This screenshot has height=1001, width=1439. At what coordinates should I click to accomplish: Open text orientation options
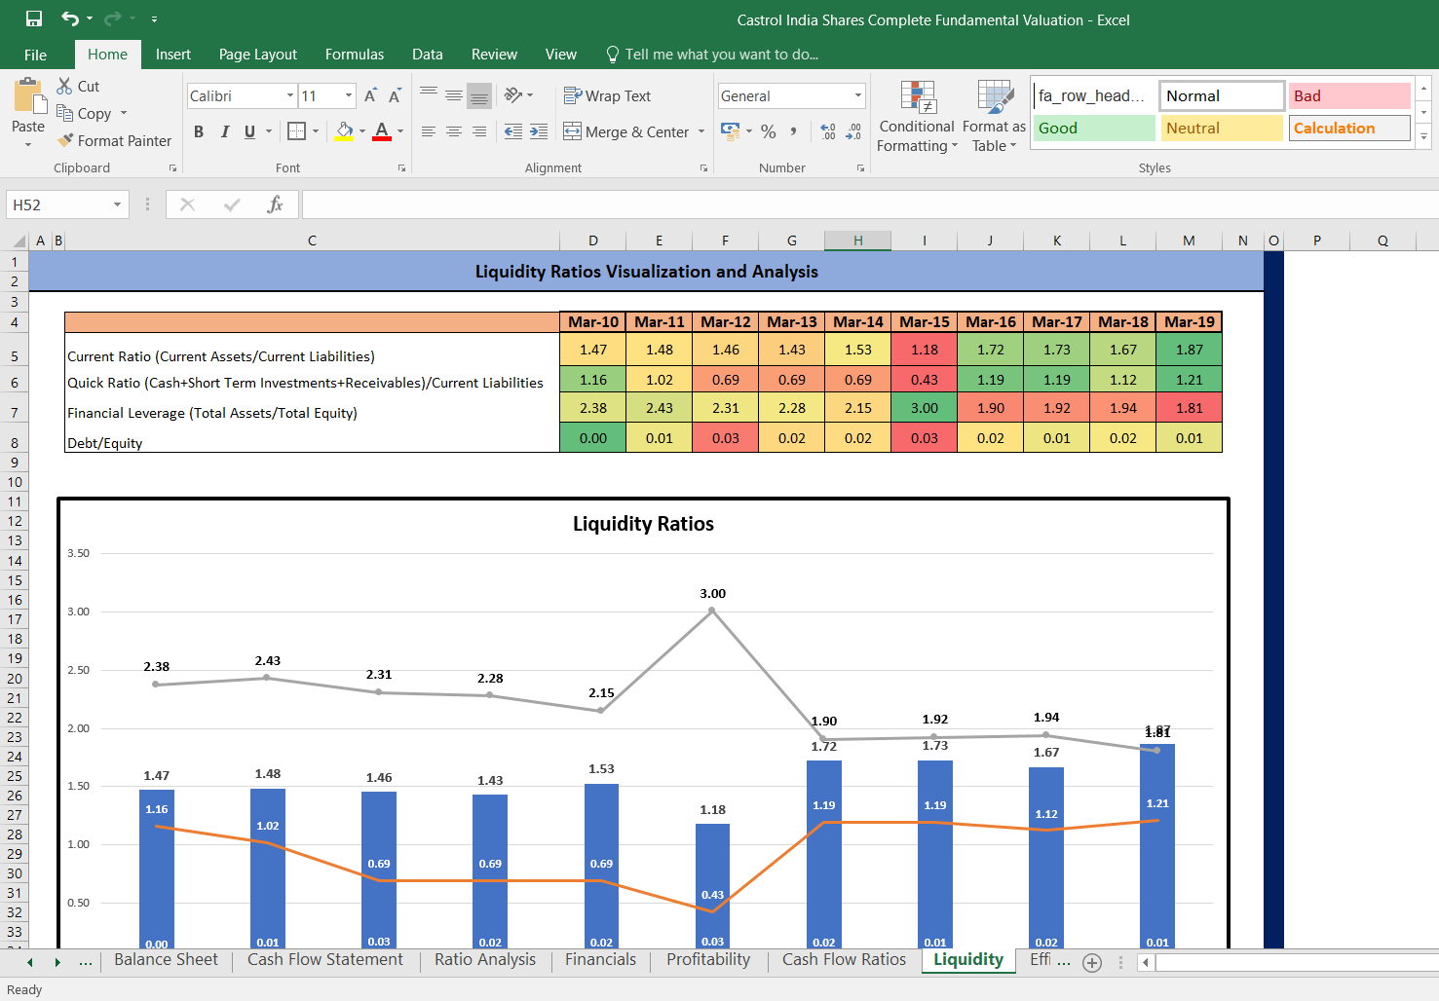coord(518,94)
